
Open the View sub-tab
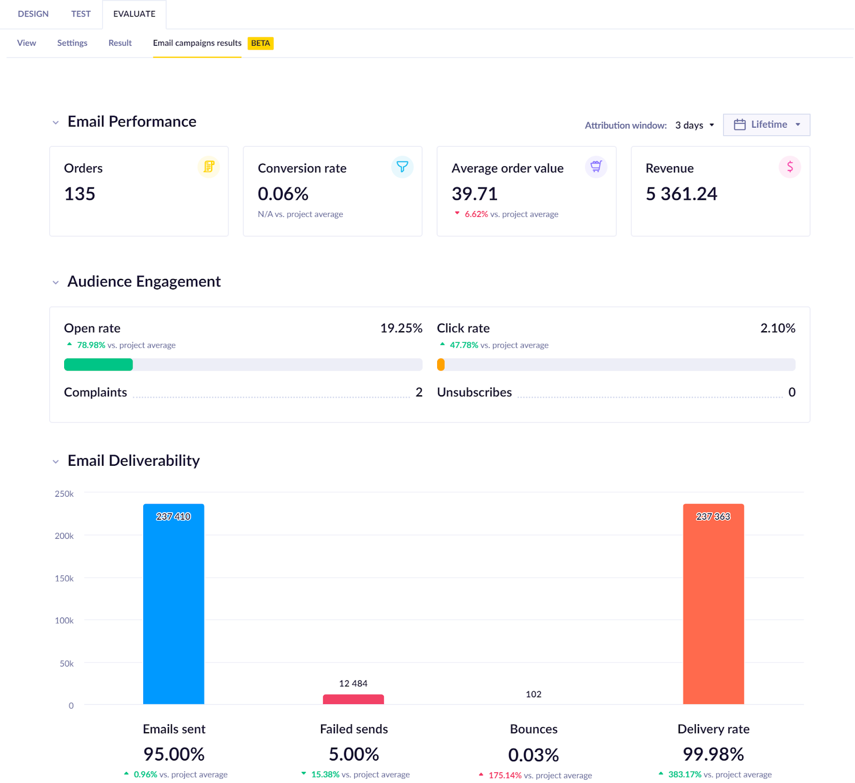pyautogui.click(x=27, y=43)
